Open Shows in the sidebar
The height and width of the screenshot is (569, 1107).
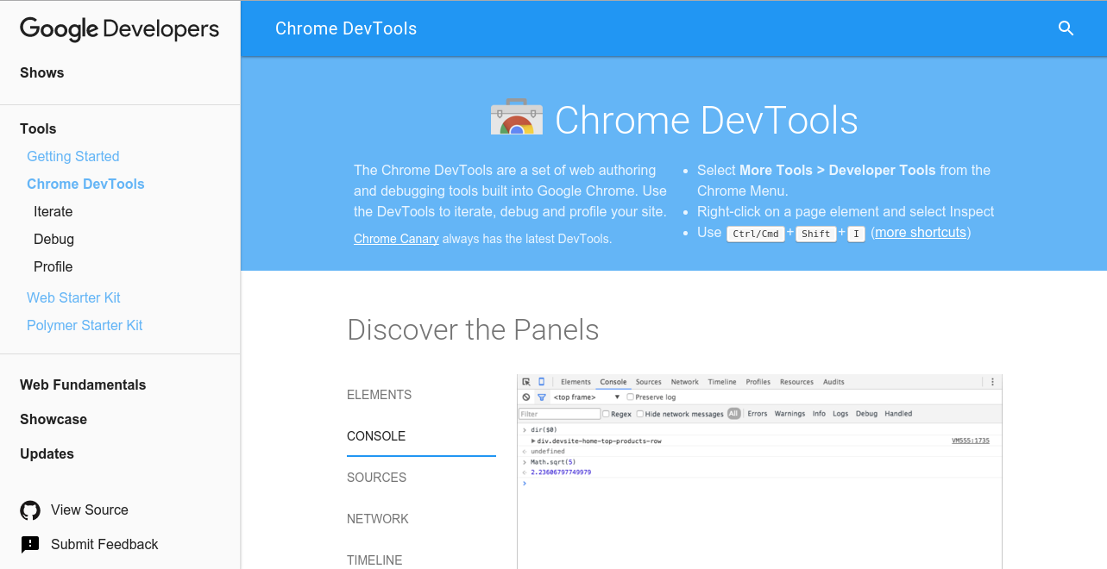tap(42, 73)
